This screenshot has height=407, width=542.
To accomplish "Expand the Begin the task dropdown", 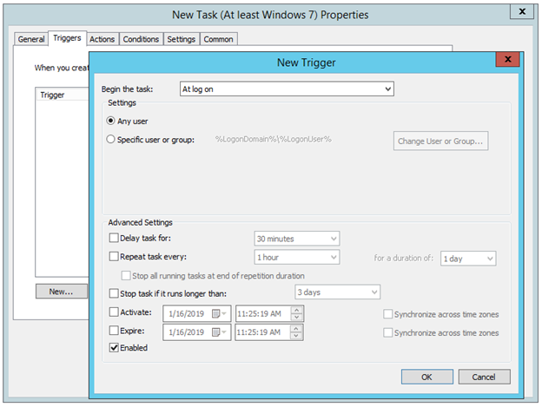I will click(387, 89).
